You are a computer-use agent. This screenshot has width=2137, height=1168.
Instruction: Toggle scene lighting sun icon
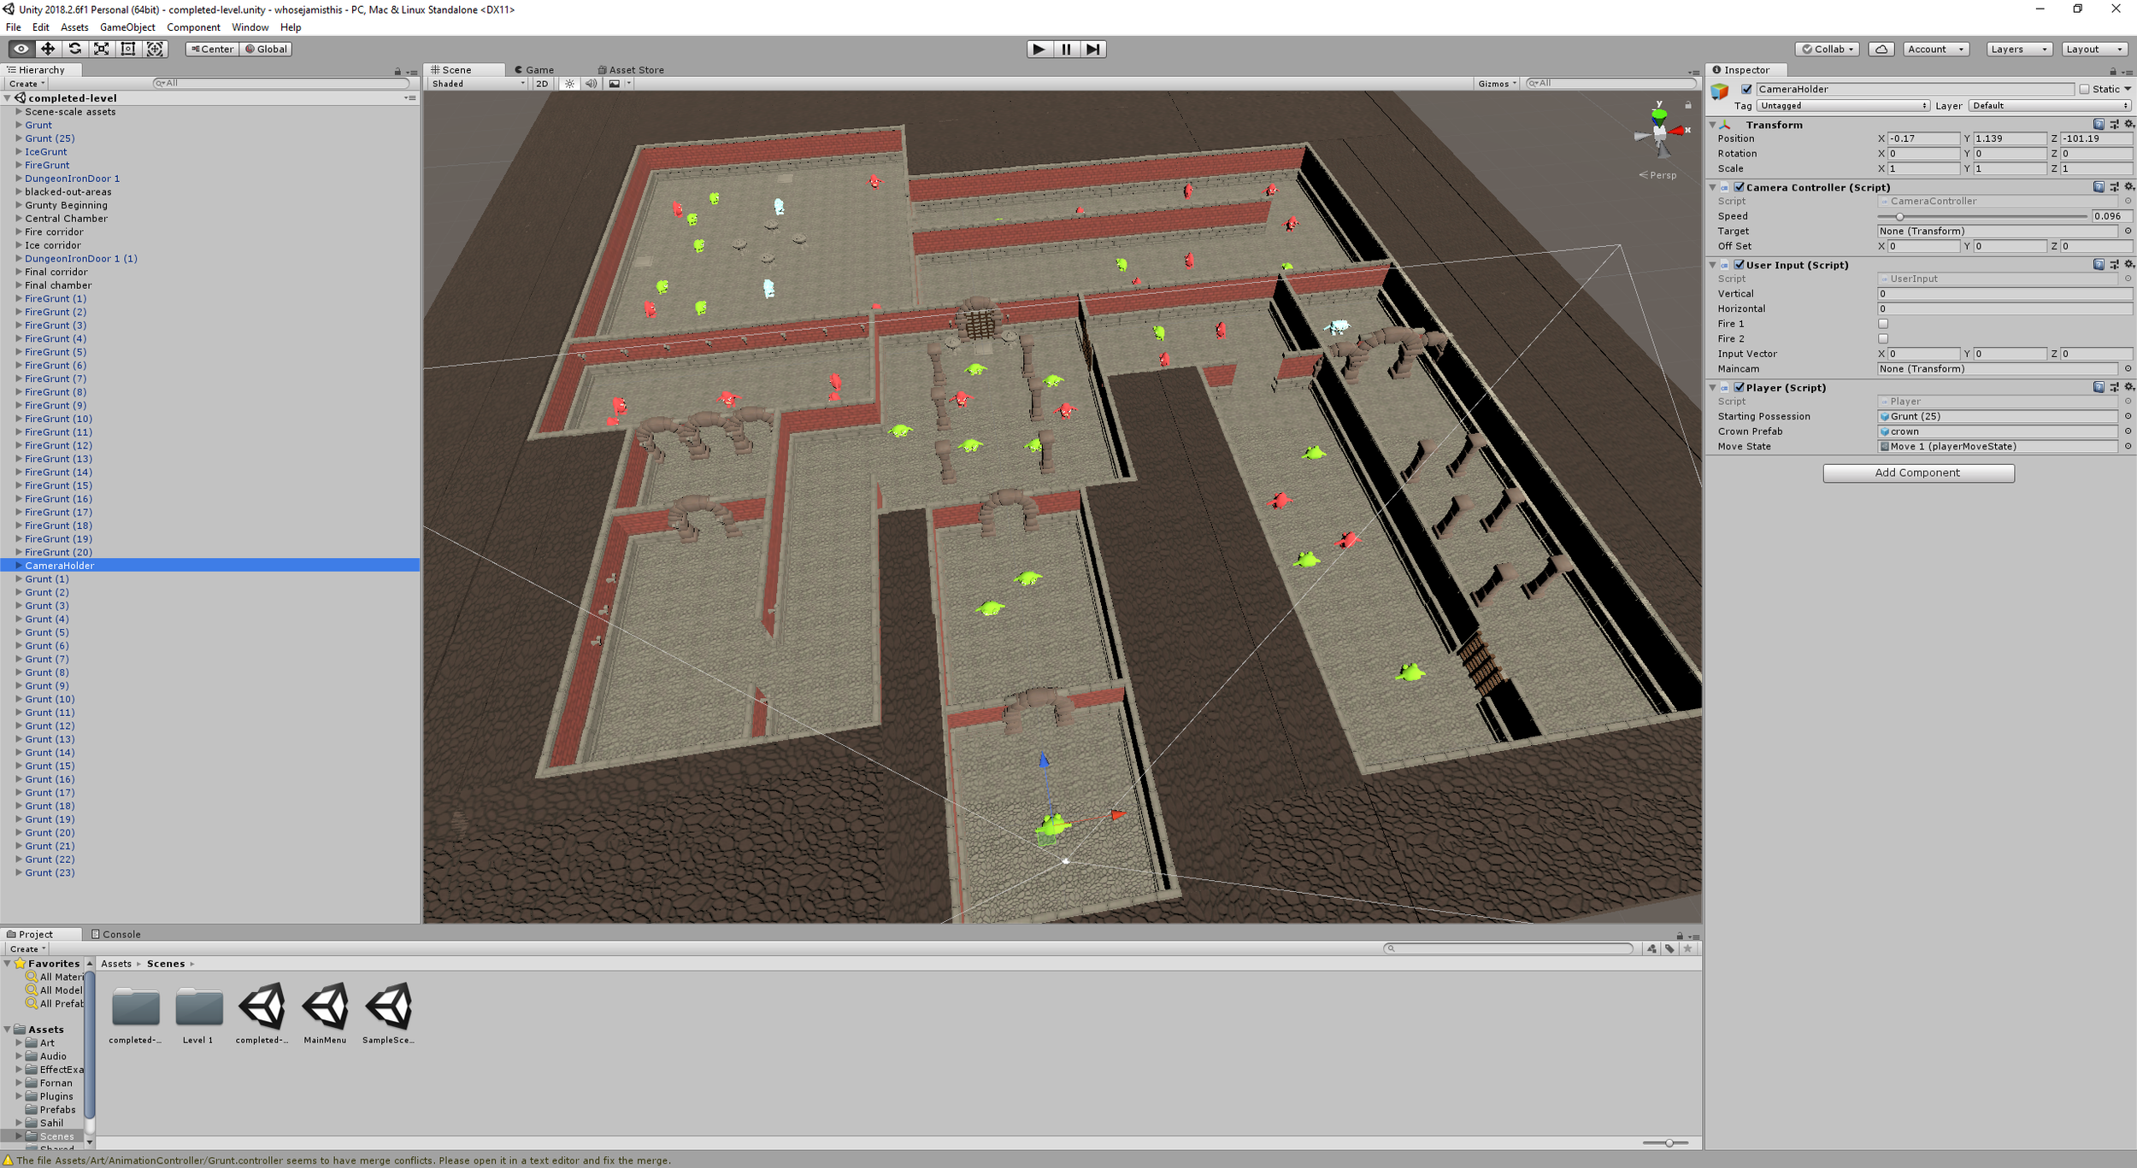pyautogui.click(x=569, y=84)
